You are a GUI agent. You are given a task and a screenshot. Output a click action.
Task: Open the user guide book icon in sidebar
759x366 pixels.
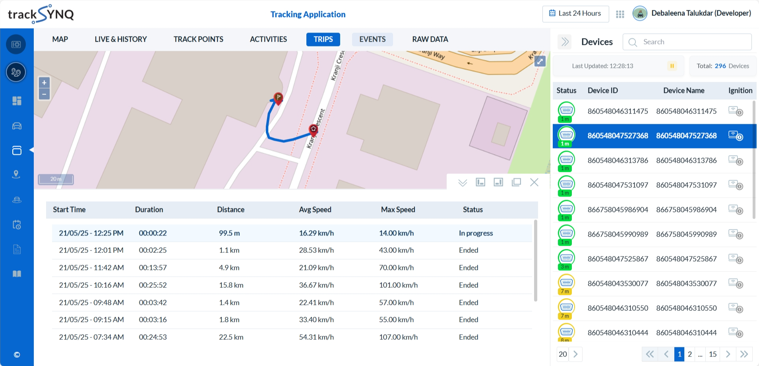coord(16,274)
